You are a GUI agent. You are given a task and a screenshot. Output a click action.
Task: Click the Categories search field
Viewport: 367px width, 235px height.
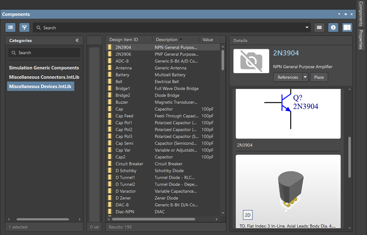[x=45, y=53]
